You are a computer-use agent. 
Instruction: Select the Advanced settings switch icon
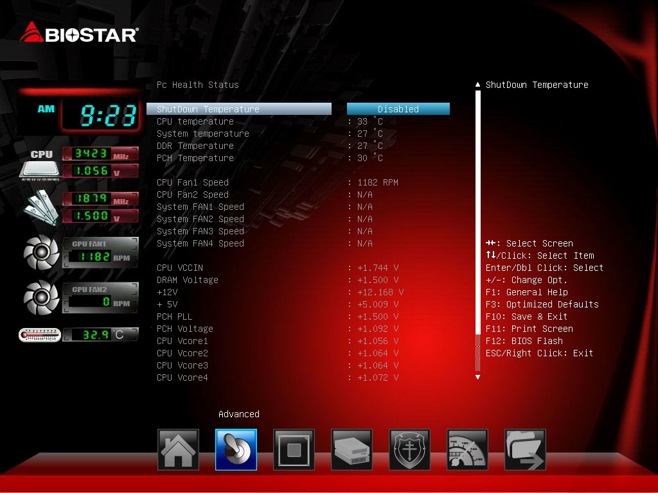click(x=236, y=450)
